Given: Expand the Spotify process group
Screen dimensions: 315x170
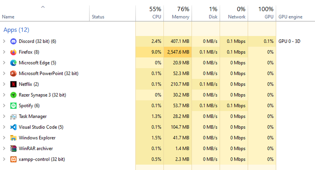Looking at the screenshot, I should pos(4,106).
